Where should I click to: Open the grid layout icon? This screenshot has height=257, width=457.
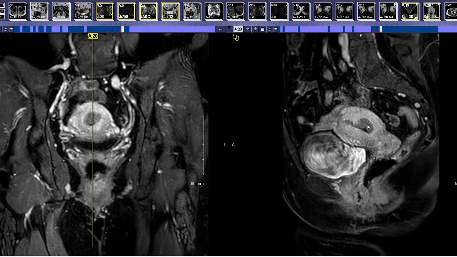pos(262,29)
